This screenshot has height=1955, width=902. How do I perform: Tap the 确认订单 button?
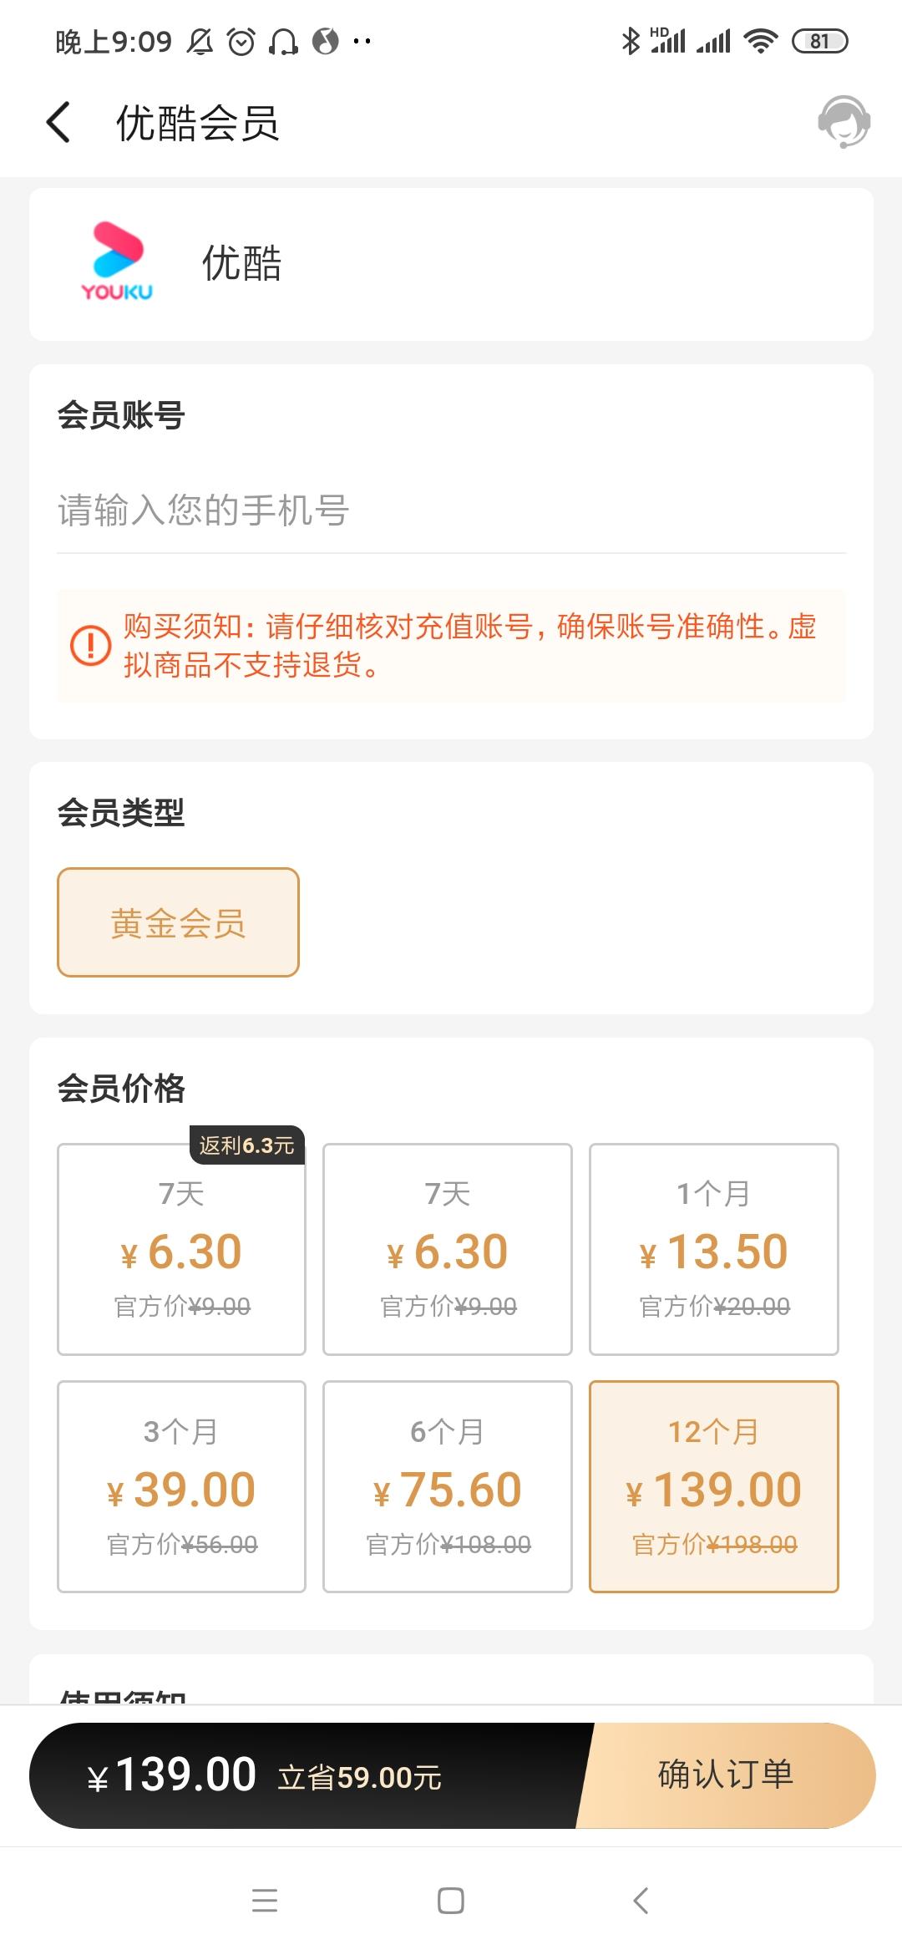[x=725, y=1775]
